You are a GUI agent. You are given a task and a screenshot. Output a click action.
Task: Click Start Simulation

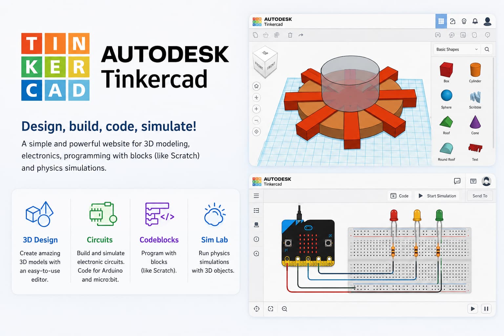coord(437,196)
